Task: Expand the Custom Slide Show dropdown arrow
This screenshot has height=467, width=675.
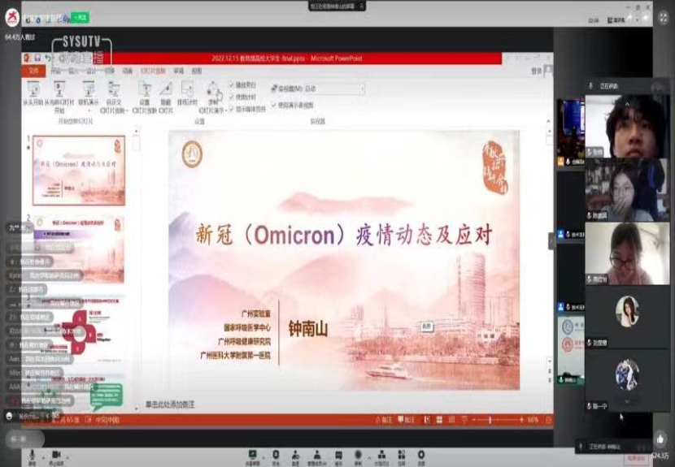Action: coord(128,111)
